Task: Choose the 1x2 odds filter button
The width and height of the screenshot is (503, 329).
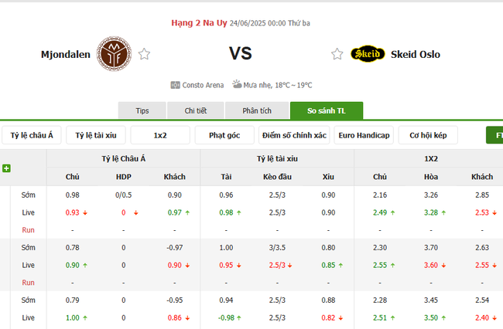Action: pyautogui.click(x=160, y=135)
